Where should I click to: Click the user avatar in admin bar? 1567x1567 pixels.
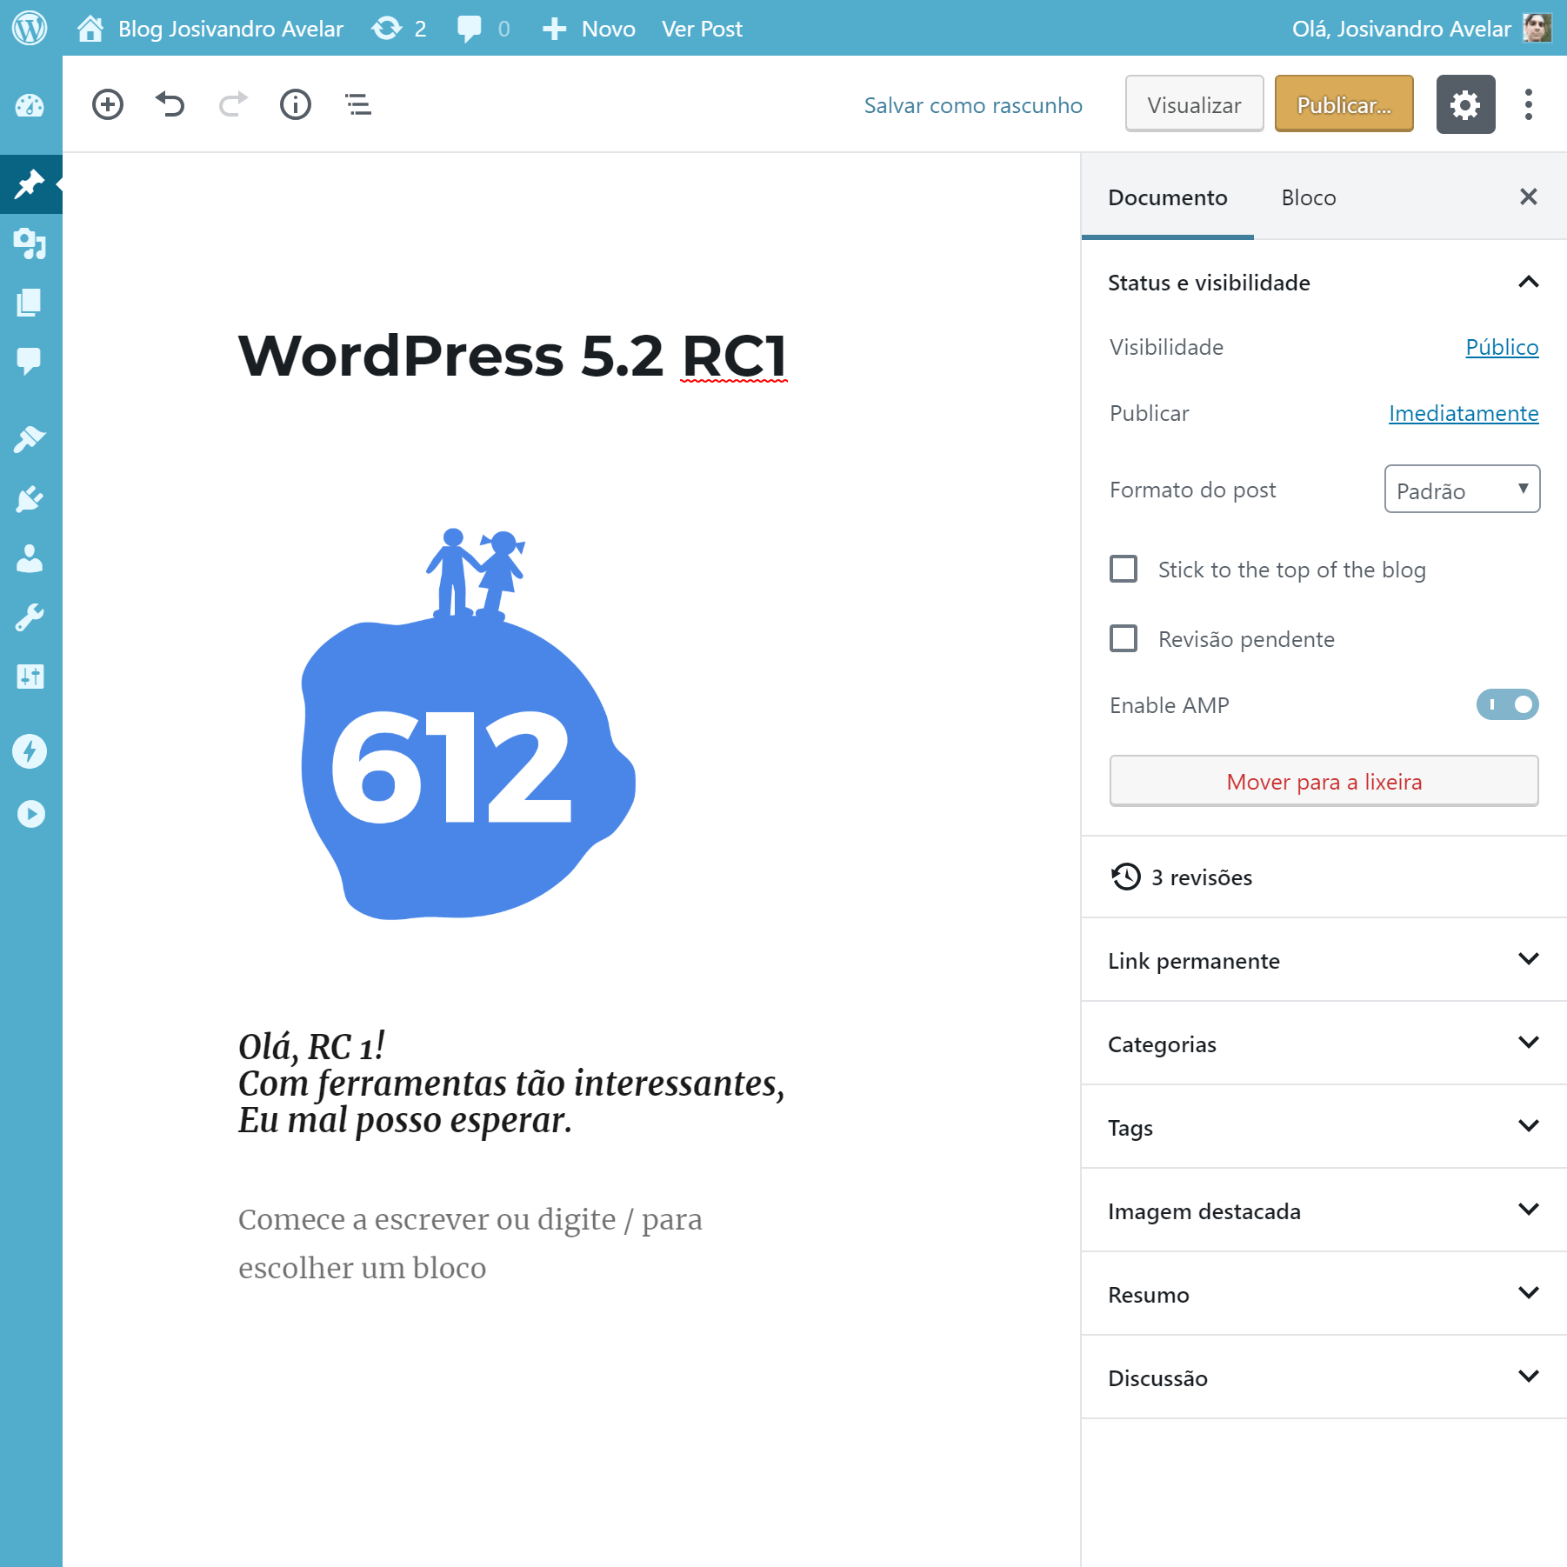coord(1537,28)
